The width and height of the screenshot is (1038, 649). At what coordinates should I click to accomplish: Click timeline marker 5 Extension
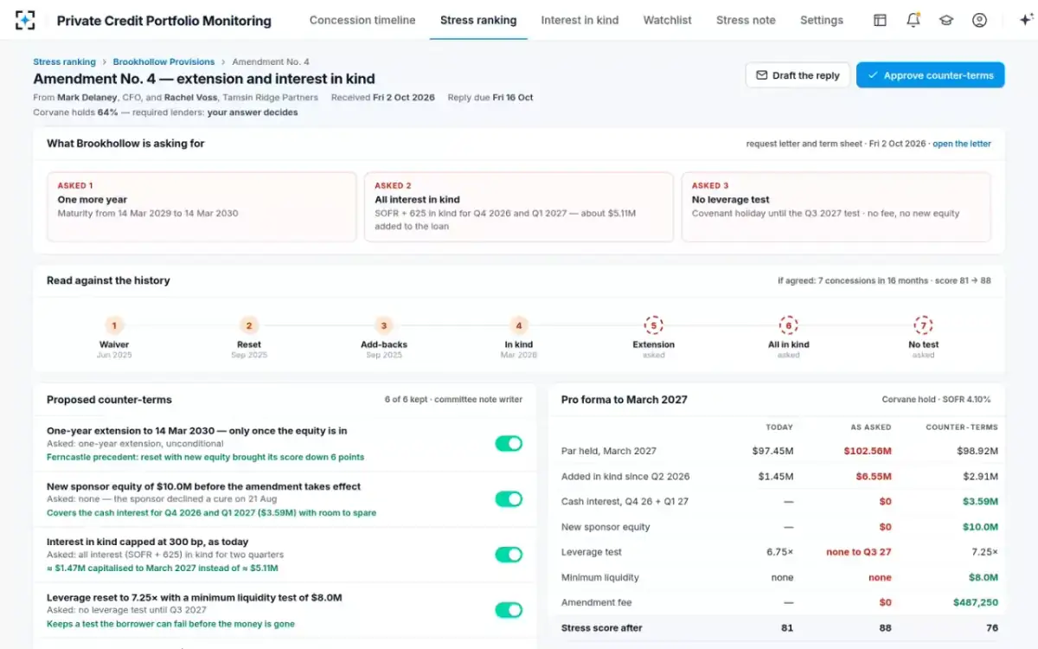click(654, 325)
